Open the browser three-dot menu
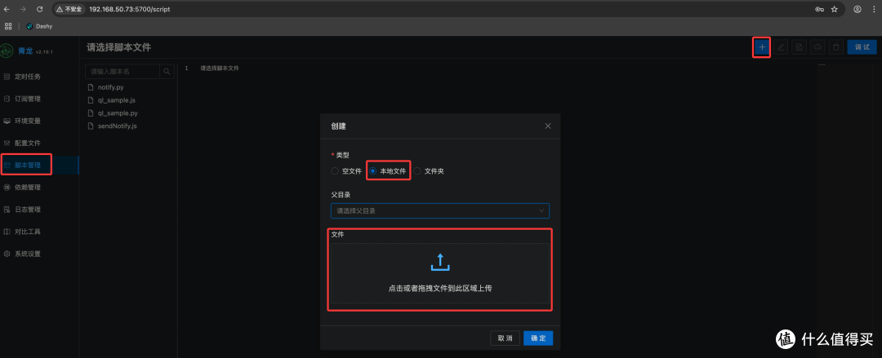Viewport: 882px width, 358px height. [874, 10]
